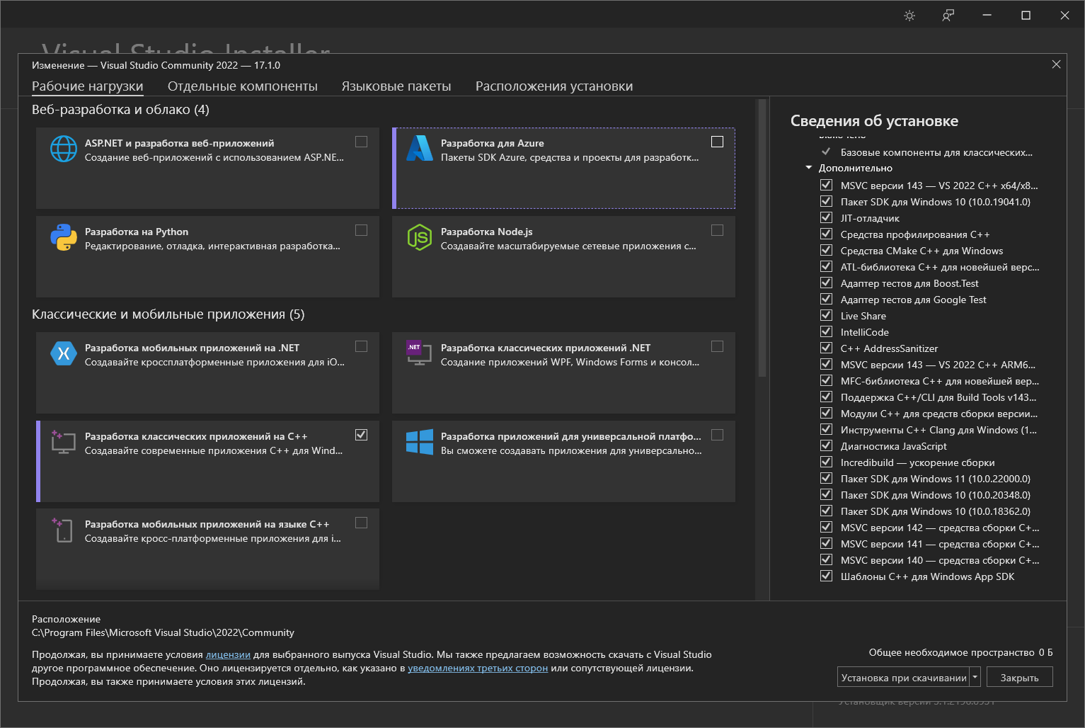Image resolution: width=1085 pixels, height=728 pixels.
Task: Uncheck Средства CMake C++ для Windows
Action: pos(826,250)
